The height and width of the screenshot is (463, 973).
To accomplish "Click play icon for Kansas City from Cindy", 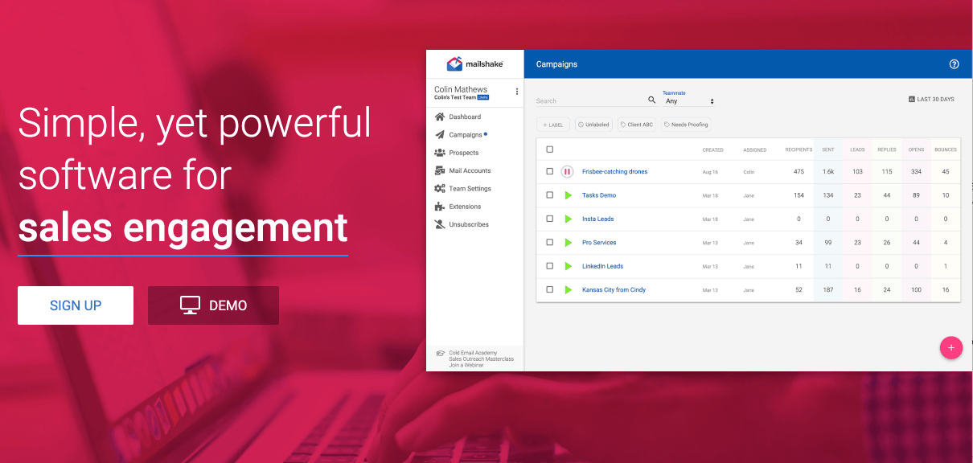I will click(568, 289).
